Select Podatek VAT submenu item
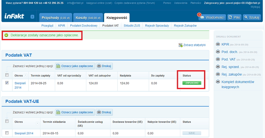The width and height of the screenshot is (265, 138). point(111,26)
